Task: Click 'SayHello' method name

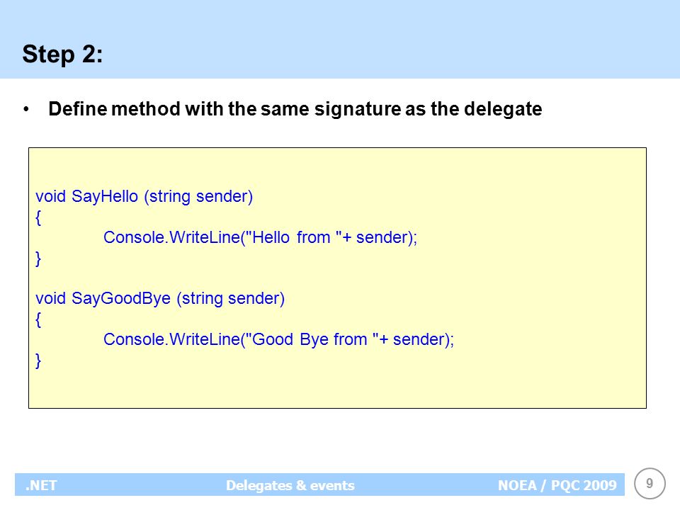Action: [x=105, y=196]
